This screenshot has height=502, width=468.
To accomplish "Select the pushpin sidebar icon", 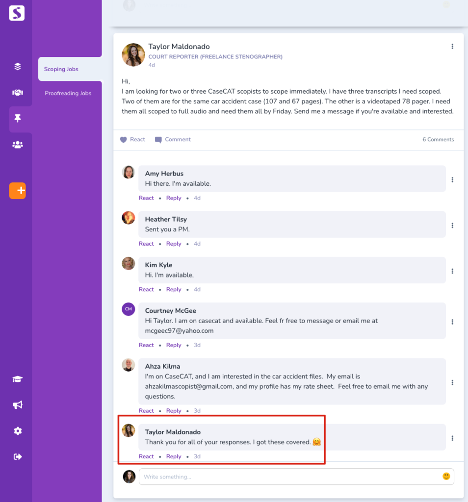I will 18,118.
